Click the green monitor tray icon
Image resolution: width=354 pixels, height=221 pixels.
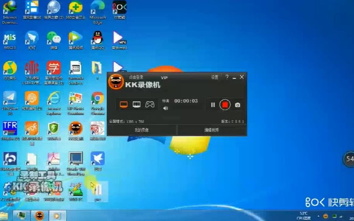coord(335,216)
